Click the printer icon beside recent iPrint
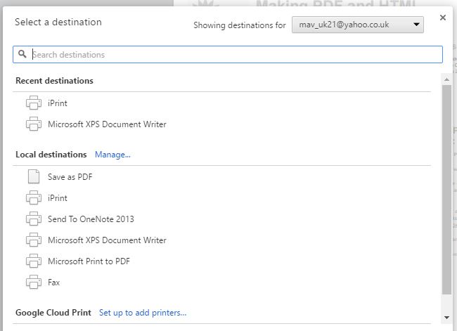Screen dimensions: 457x331 34,103
